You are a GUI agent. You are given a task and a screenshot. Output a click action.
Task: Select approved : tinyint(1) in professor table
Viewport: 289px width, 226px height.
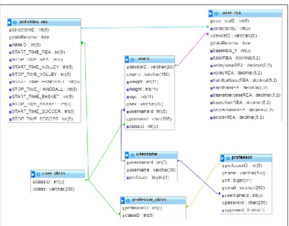click(x=243, y=210)
